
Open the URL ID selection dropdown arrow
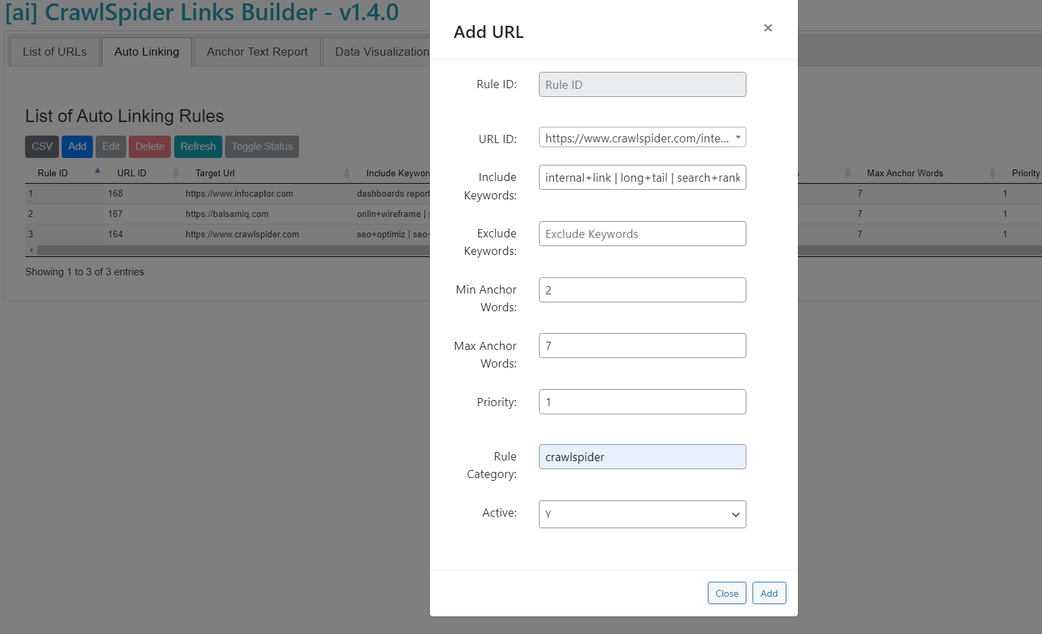pos(738,137)
